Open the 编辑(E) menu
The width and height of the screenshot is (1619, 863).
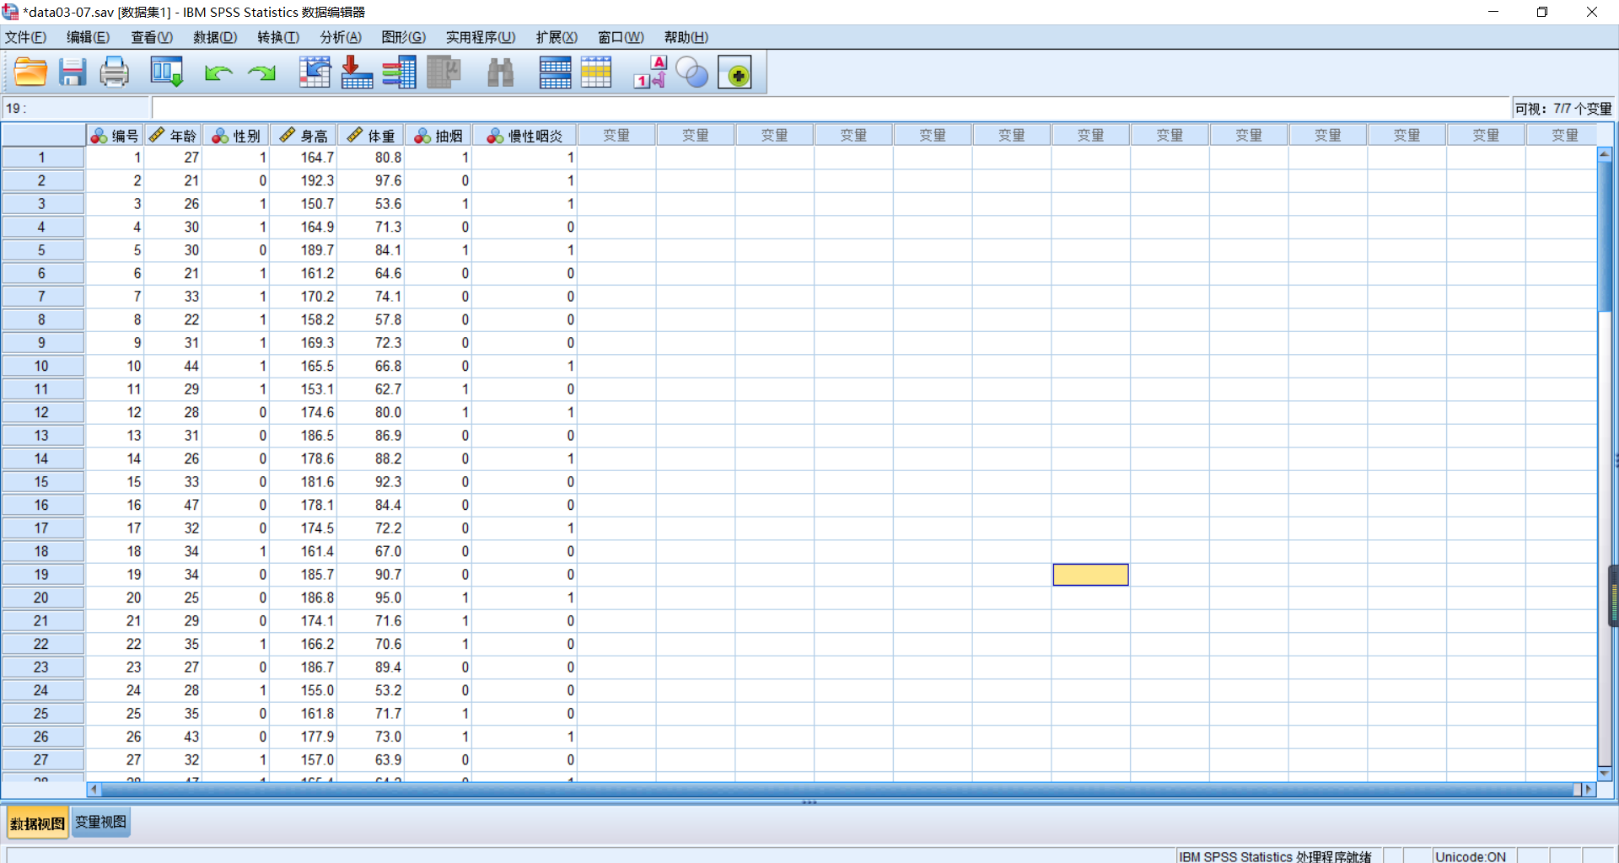(x=89, y=37)
